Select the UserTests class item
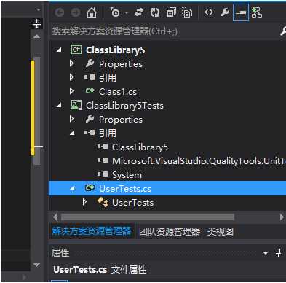Screen dimensions: 286x283 point(132,203)
